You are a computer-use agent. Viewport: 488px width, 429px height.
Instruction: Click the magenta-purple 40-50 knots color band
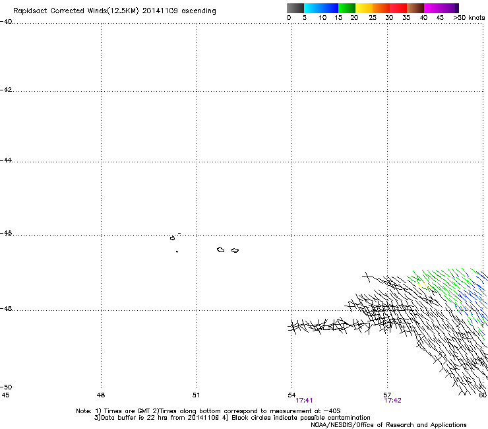tap(441, 8)
